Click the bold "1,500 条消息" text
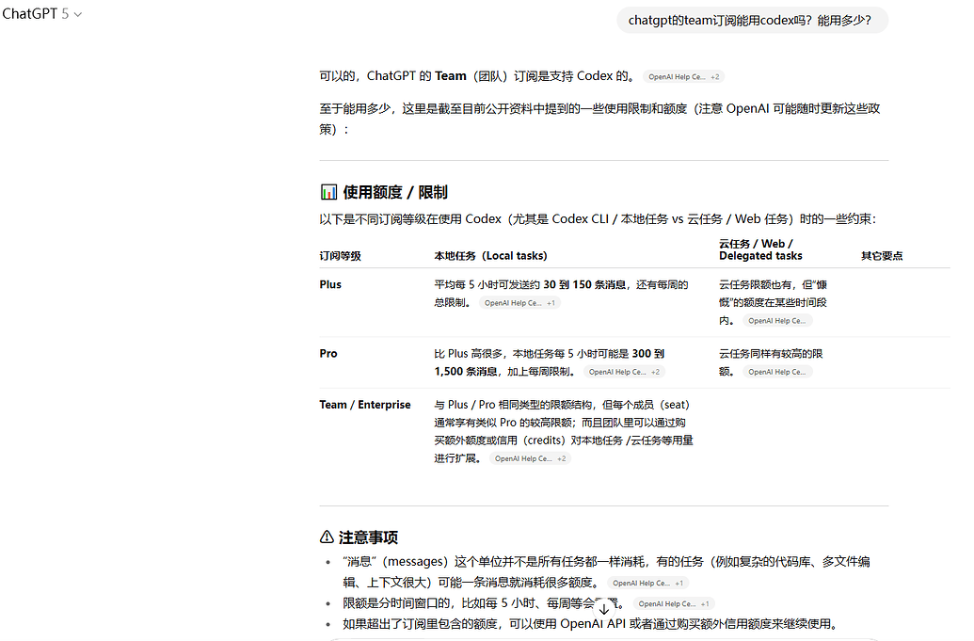 pos(465,372)
